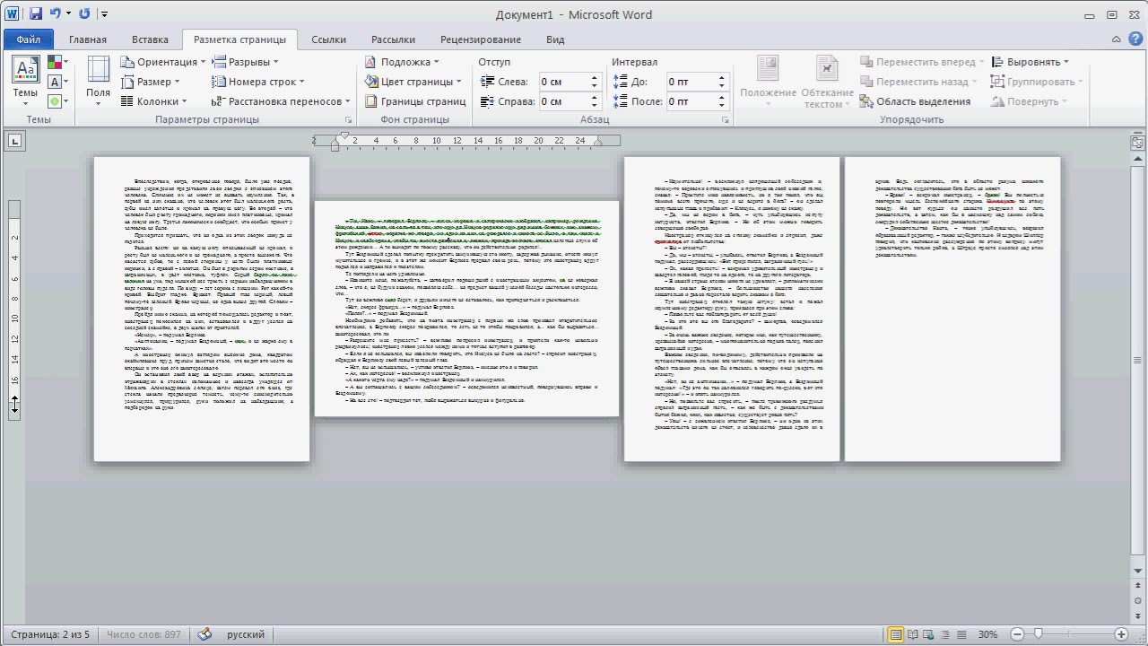Switch to the Главная tab
Image resolution: width=1148 pixels, height=646 pixels.
[88, 39]
